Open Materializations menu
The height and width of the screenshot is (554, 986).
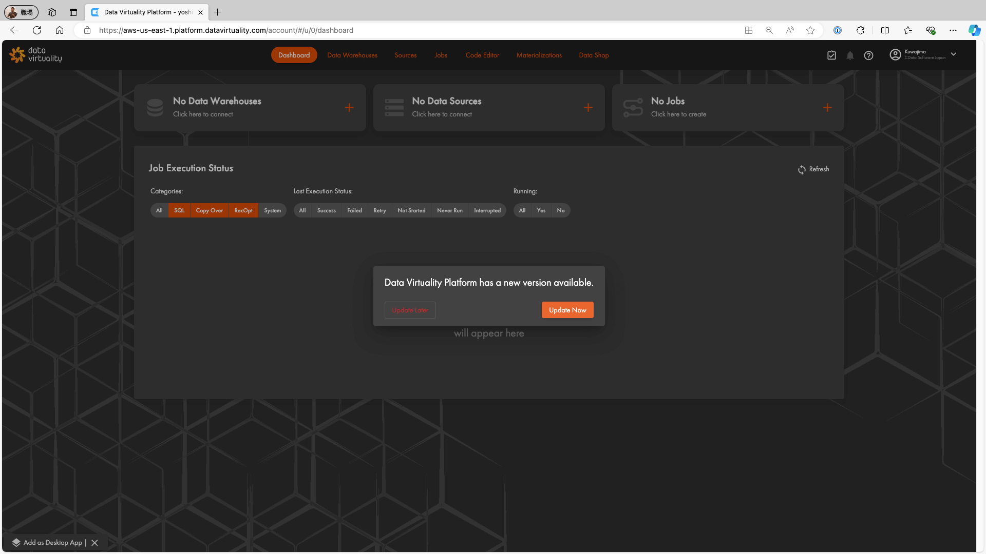[539, 55]
